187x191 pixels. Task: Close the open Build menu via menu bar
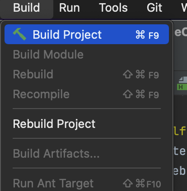pyautogui.click(x=27, y=8)
